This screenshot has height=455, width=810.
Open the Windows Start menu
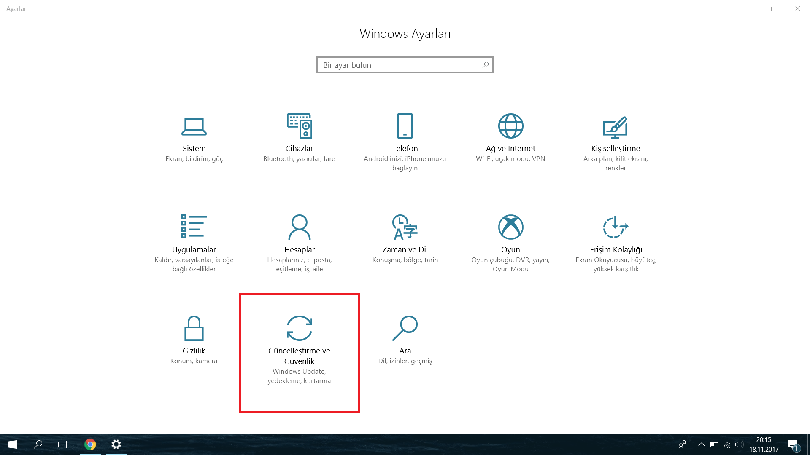click(x=13, y=444)
